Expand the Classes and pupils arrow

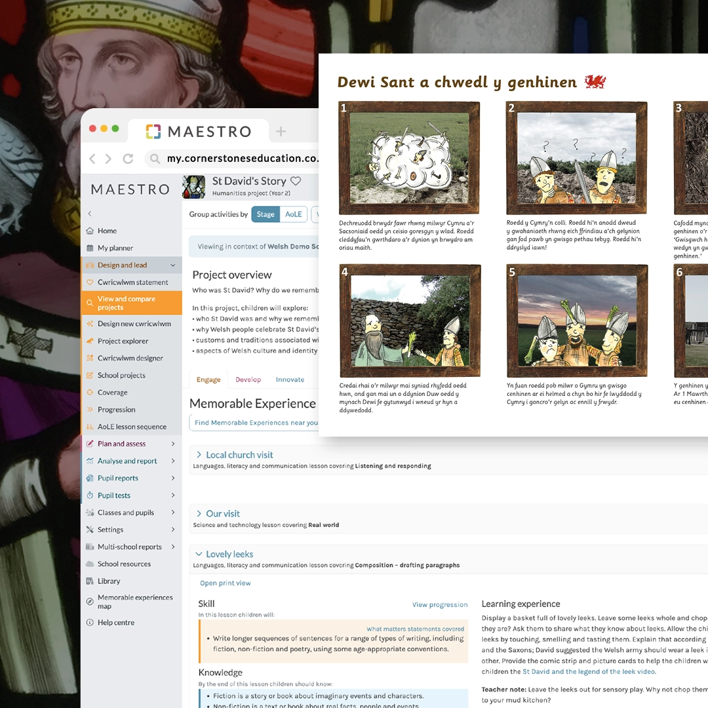(173, 513)
